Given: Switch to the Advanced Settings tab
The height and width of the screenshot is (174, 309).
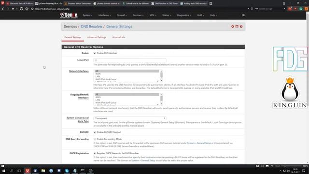Looking at the screenshot, I should coord(97,37).
